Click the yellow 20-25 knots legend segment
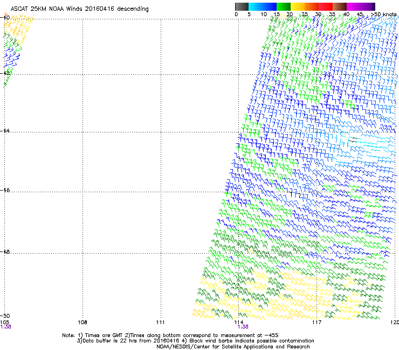 pyautogui.click(x=298, y=6)
